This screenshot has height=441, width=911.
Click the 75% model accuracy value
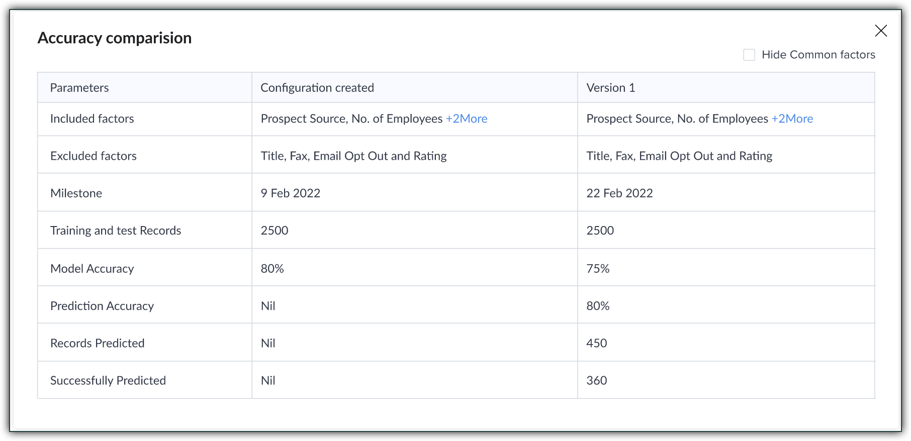(x=598, y=269)
